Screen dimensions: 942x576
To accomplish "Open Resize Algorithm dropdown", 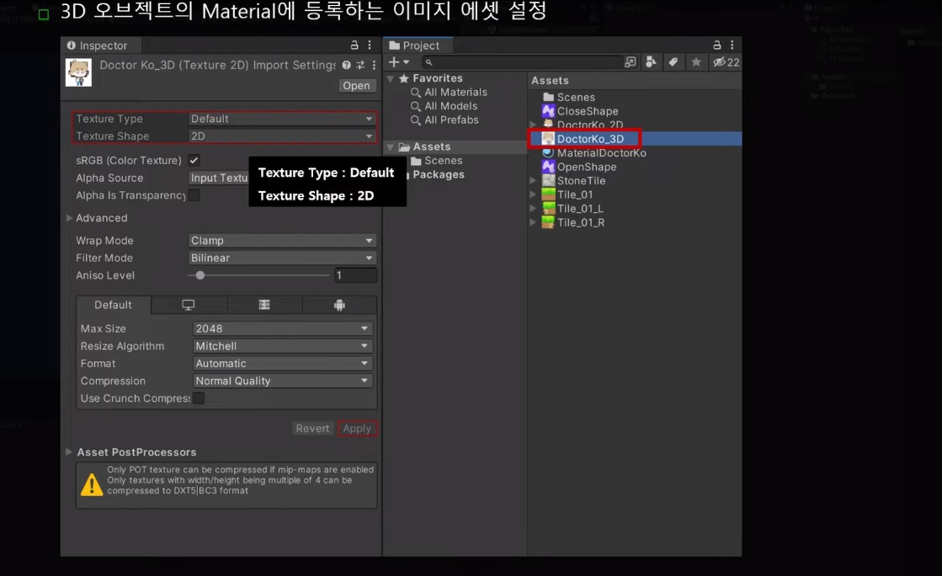I will [282, 346].
